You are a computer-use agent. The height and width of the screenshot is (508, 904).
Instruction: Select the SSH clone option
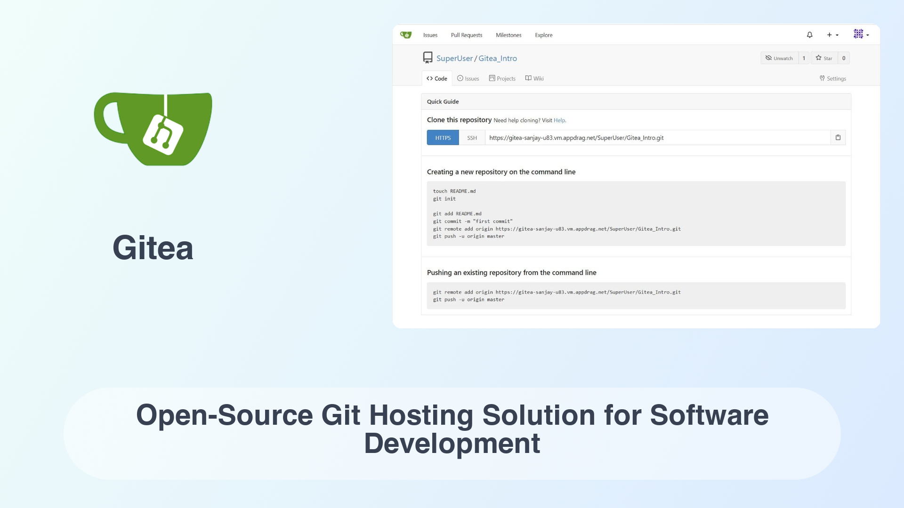click(x=472, y=138)
